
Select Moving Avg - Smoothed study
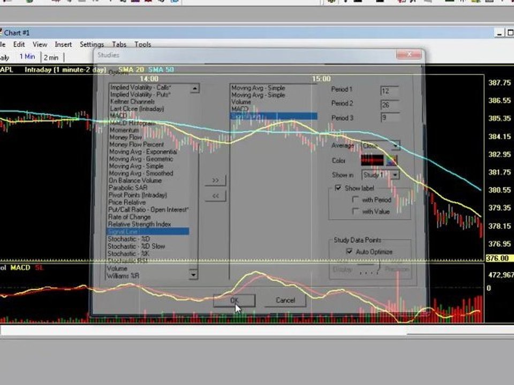click(x=141, y=173)
